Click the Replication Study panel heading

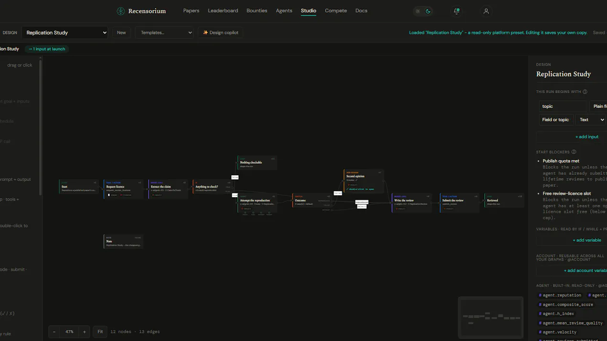[x=564, y=74]
